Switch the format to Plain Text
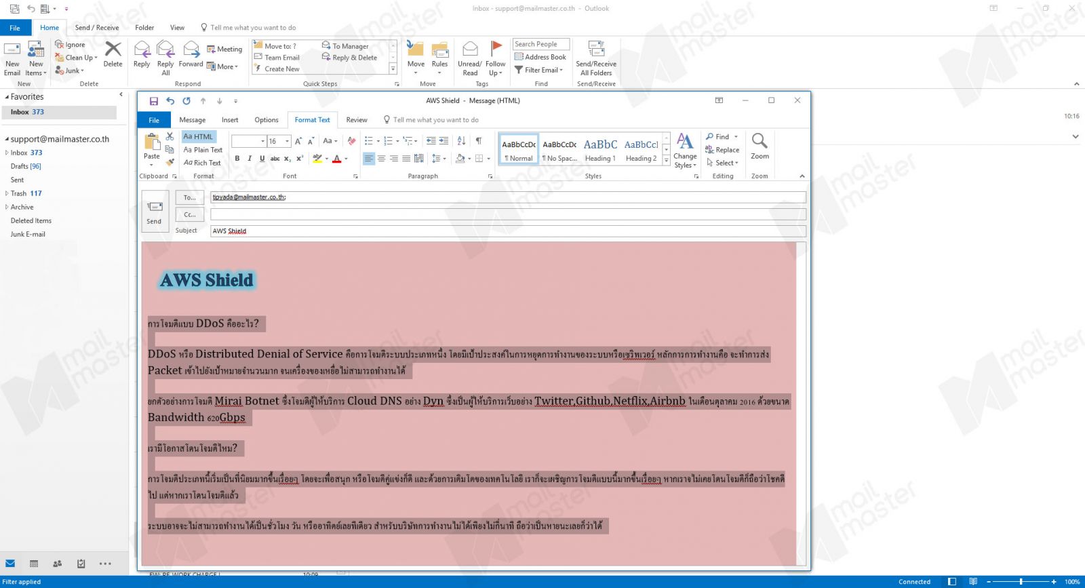 (203, 150)
